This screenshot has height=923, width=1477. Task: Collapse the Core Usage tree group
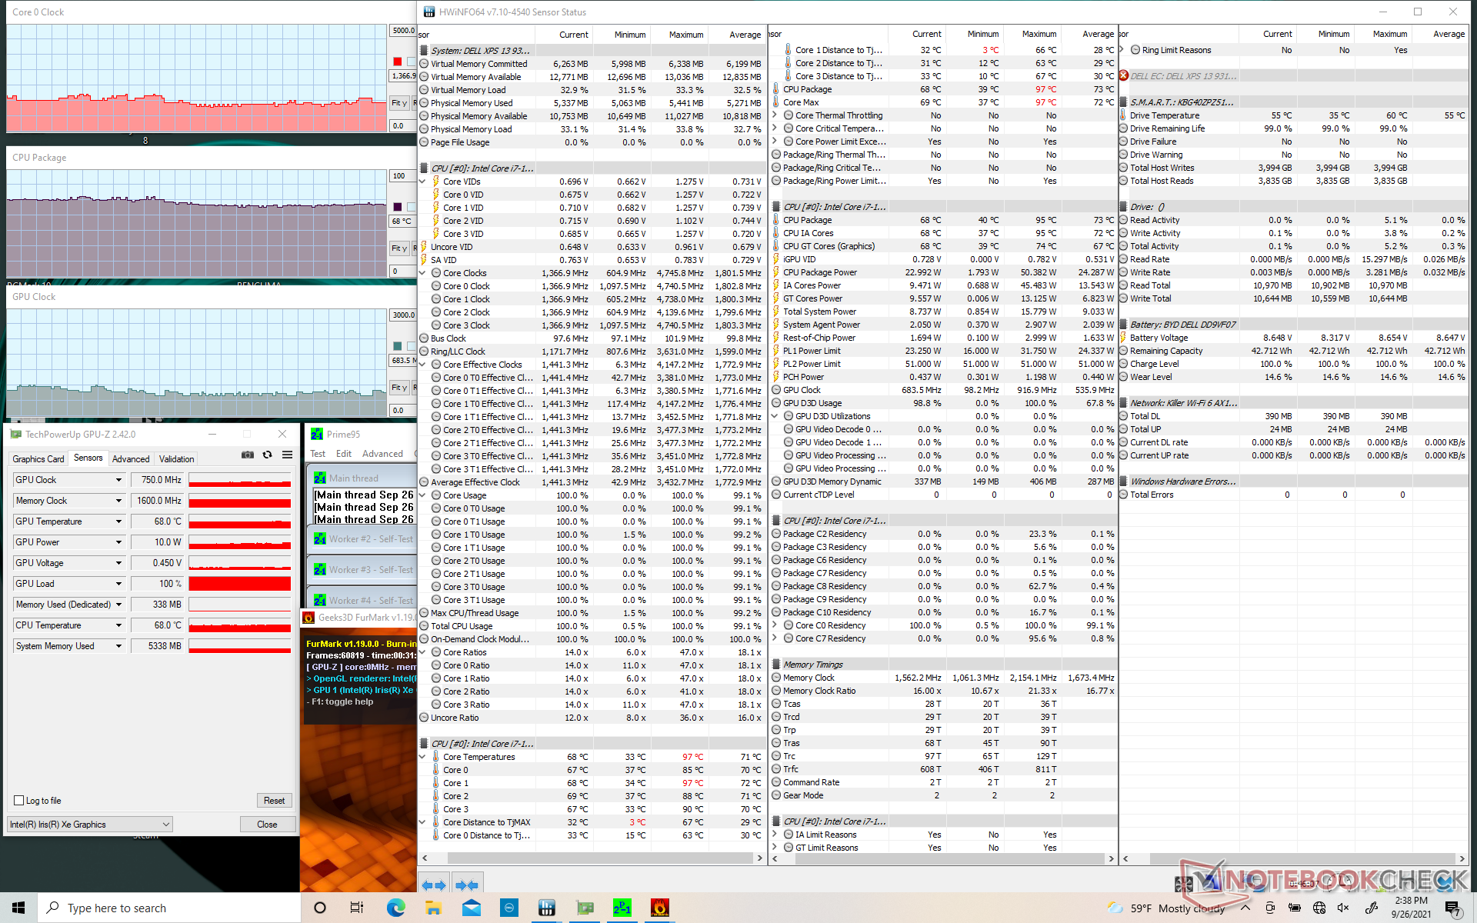tap(422, 495)
